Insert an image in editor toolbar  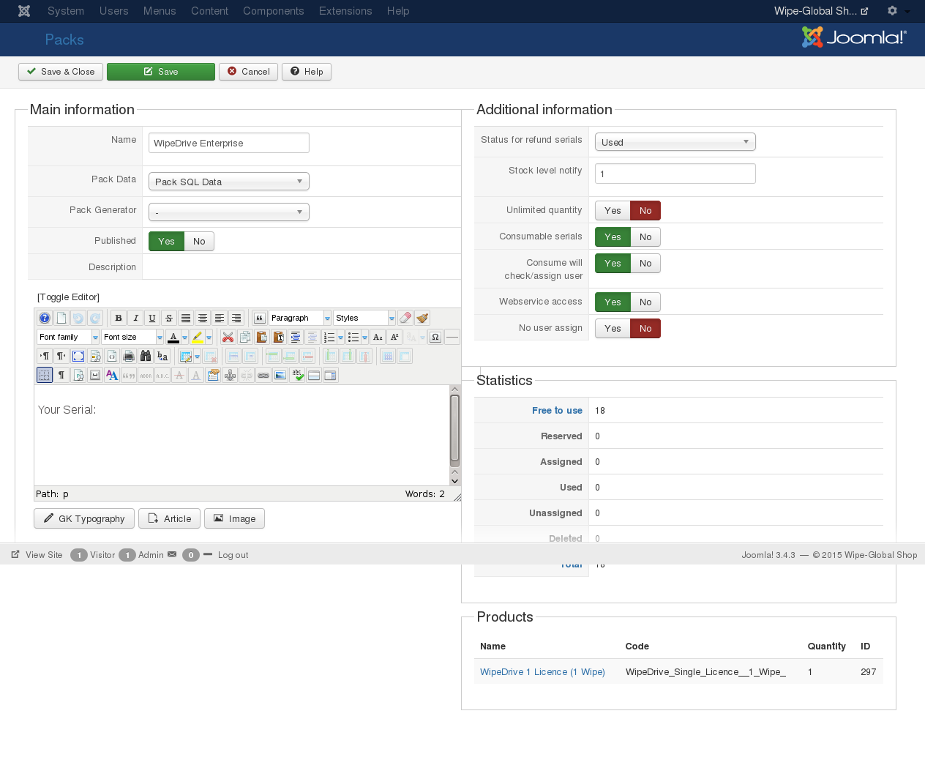coord(280,375)
